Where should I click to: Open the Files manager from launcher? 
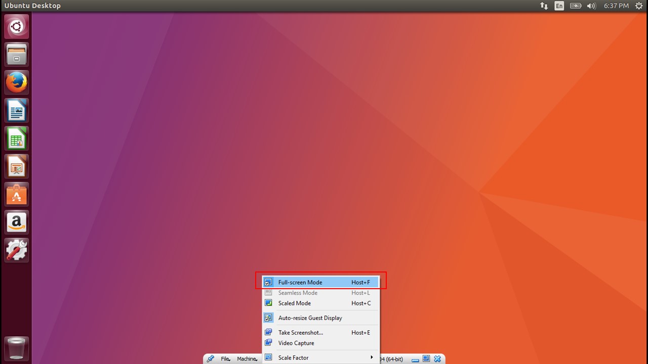(x=17, y=55)
